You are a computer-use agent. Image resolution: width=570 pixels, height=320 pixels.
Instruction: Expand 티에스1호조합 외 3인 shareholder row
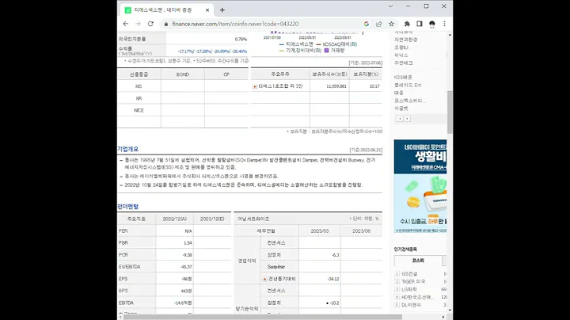(x=255, y=86)
